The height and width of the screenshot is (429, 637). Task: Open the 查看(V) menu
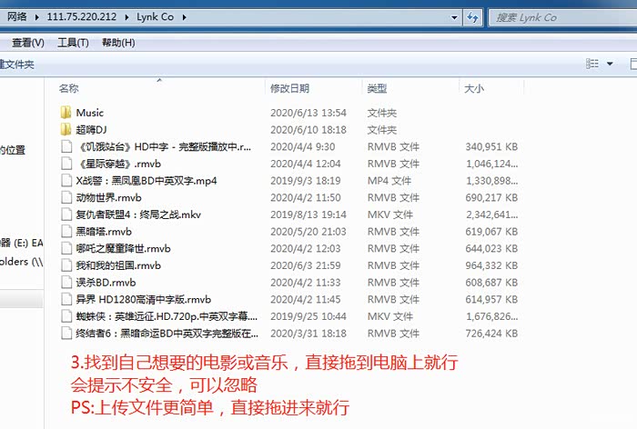tap(28, 43)
